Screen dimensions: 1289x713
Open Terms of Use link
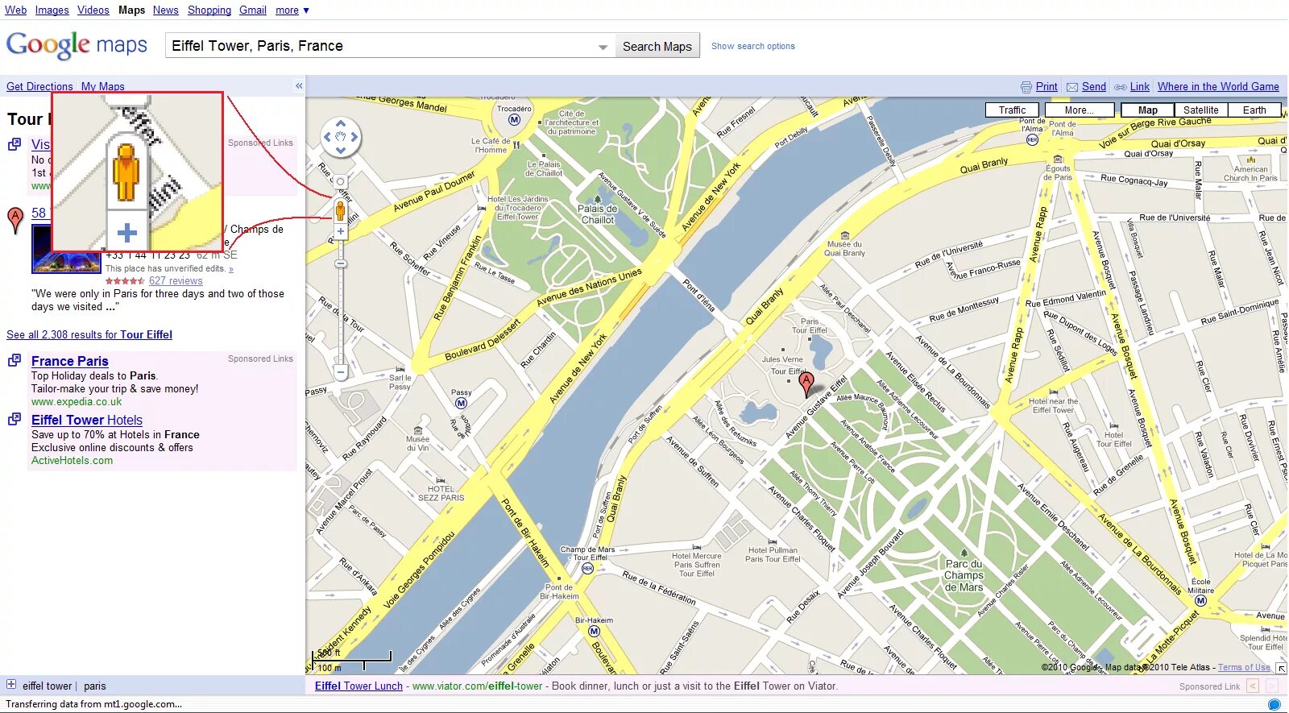tap(1244, 667)
